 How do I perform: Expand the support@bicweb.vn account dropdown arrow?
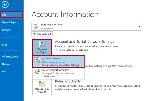tap(139, 27)
